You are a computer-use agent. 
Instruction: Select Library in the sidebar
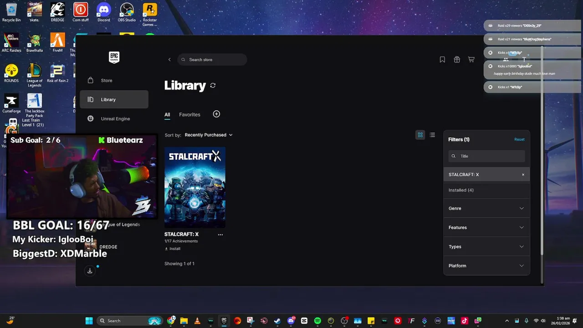point(114,99)
